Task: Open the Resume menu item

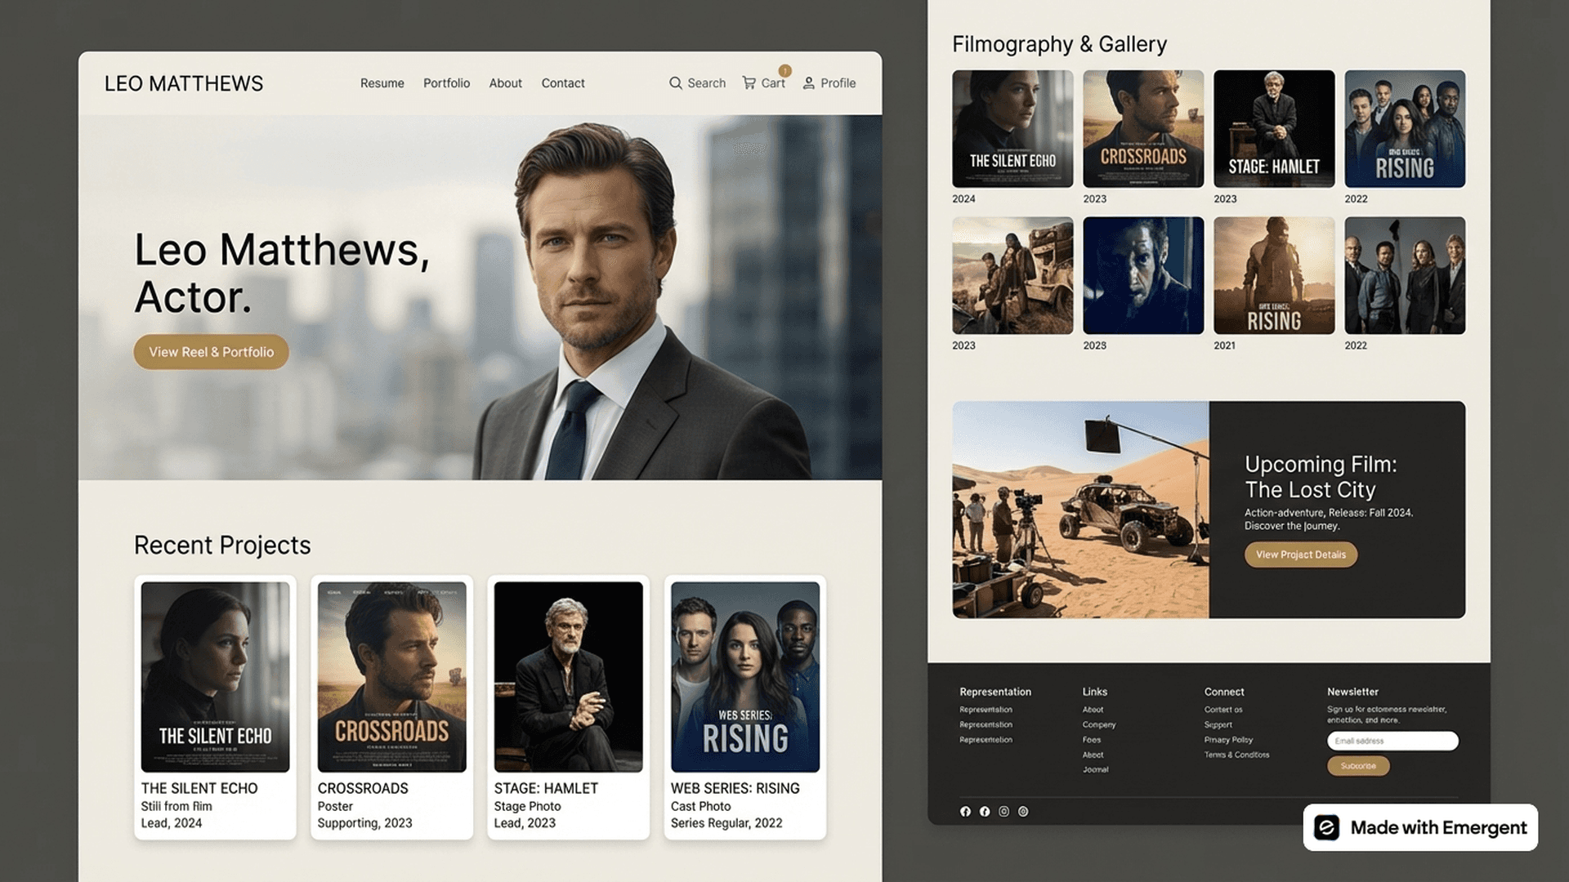Action: click(382, 82)
